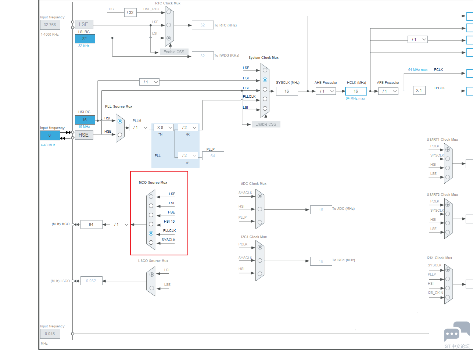Screen dimensions: 473x352
Task: Select PLLP in I2S1 Clock Mux
Action: coord(448,279)
